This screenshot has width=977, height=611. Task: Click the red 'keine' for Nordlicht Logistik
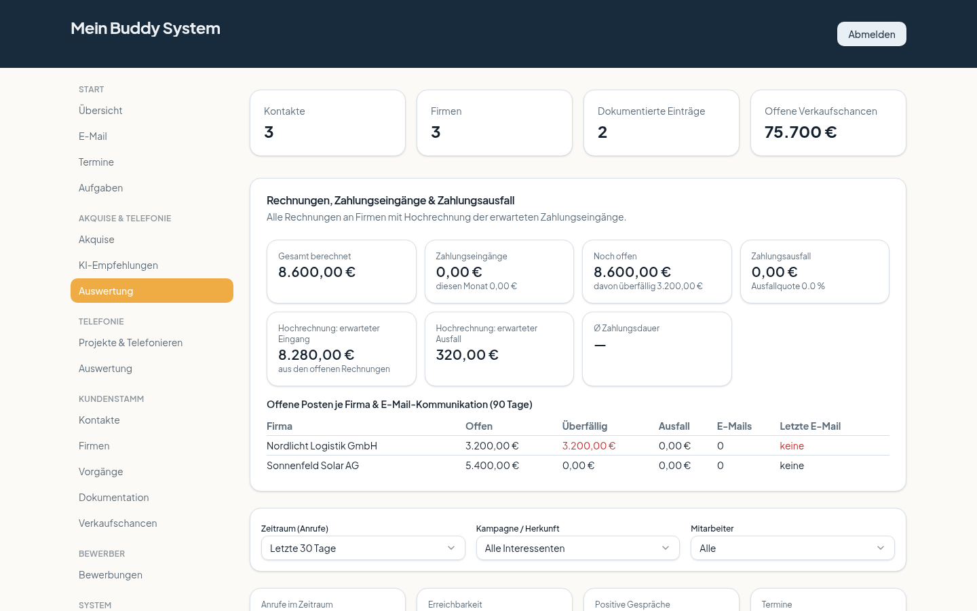pyautogui.click(x=792, y=446)
